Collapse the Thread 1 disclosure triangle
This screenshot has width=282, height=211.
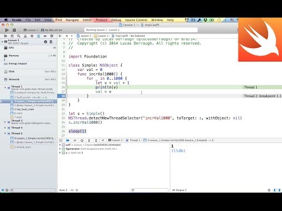pyautogui.click(x=5, y=88)
